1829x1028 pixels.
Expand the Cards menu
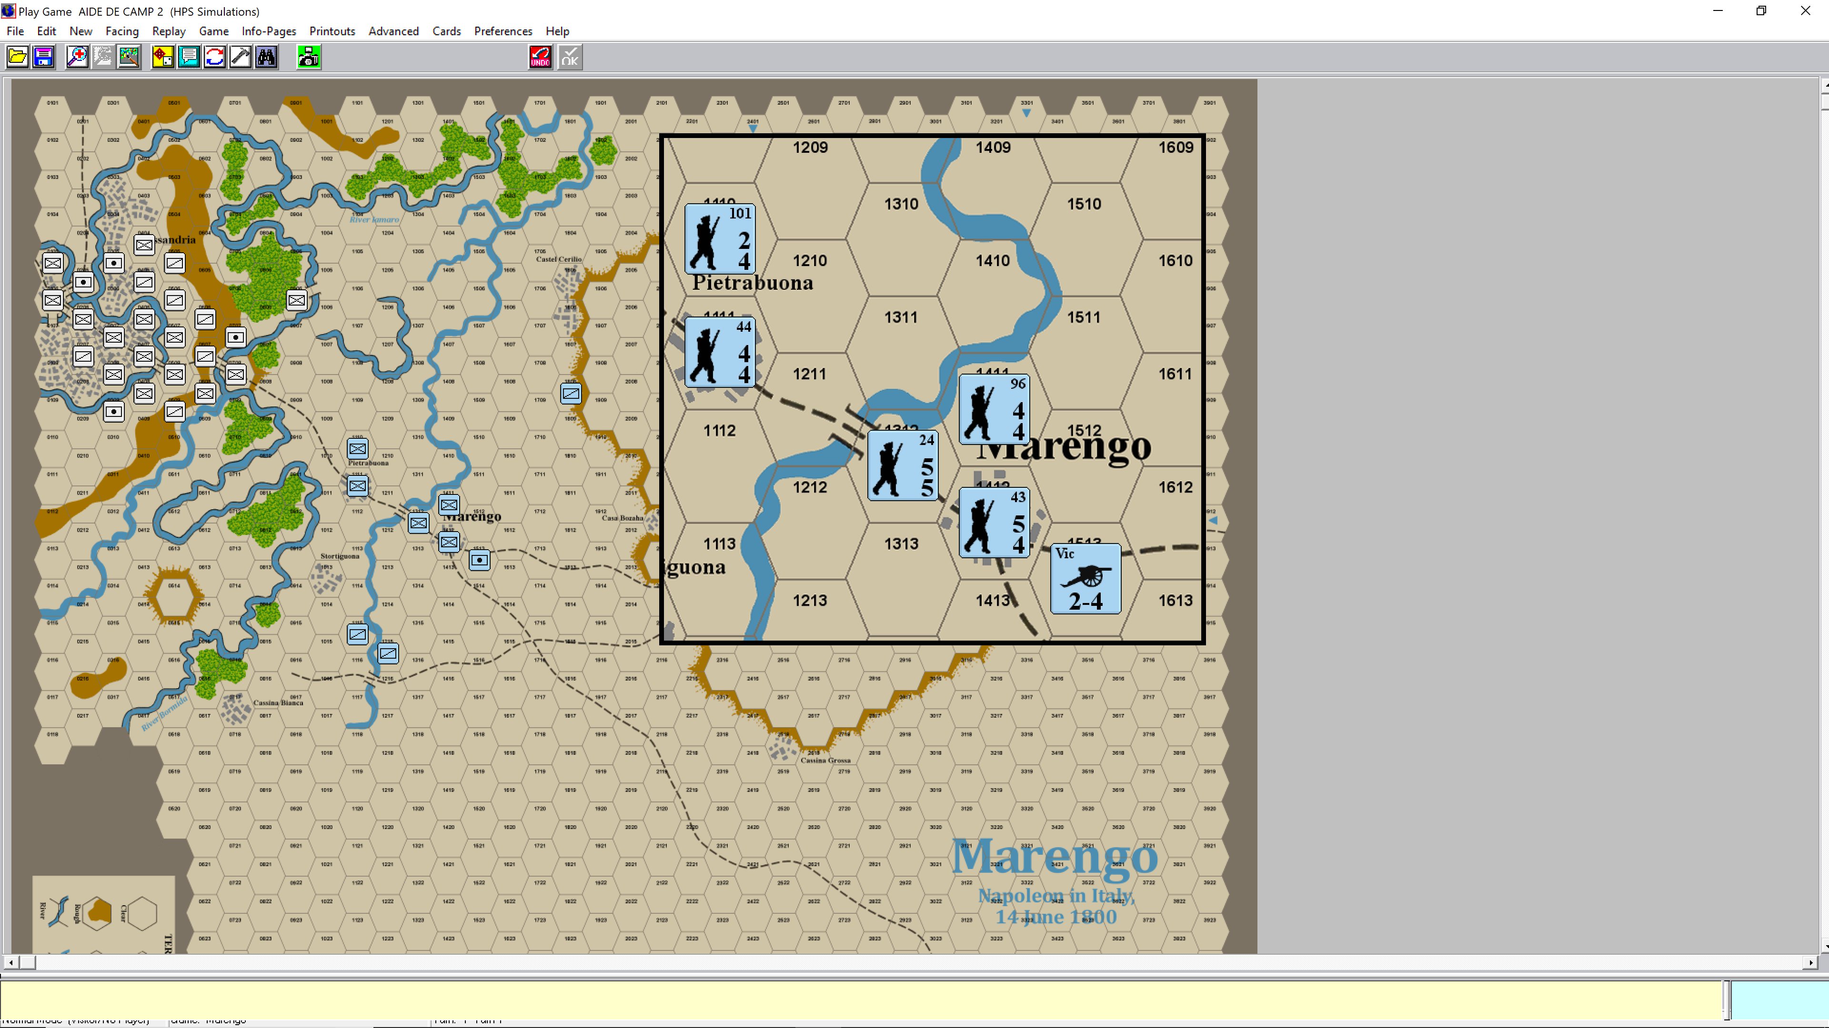(446, 31)
